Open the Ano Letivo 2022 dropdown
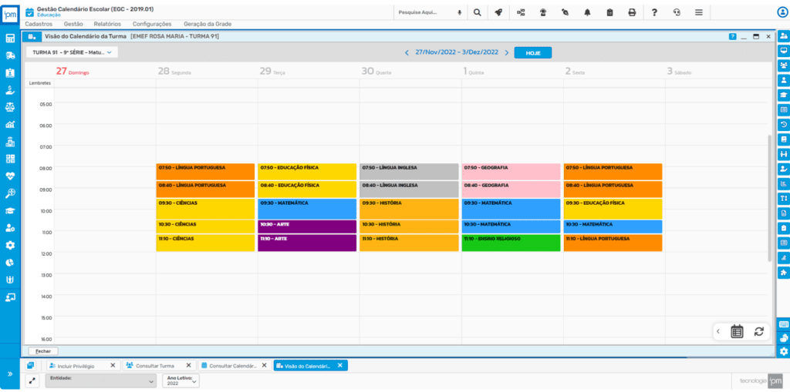The image size is (790, 392). pyautogui.click(x=181, y=381)
